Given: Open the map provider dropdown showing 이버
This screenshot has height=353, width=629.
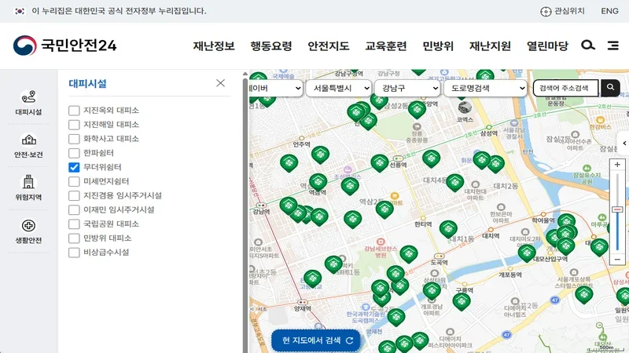Looking at the screenshot, I should (x=276, y=88).
